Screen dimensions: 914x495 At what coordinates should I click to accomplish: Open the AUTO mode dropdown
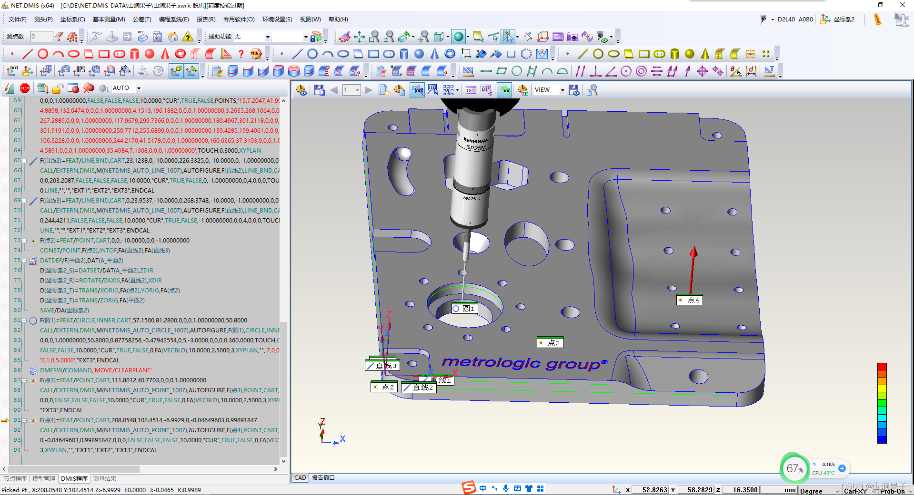[x=139, y=88]
